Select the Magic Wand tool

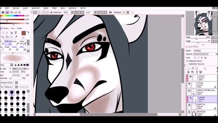(7, 33)
